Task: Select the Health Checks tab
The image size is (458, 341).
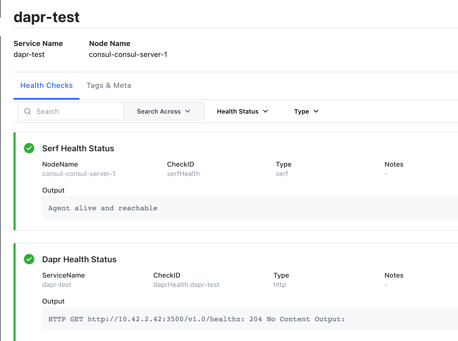Action: tap(46, 85)
